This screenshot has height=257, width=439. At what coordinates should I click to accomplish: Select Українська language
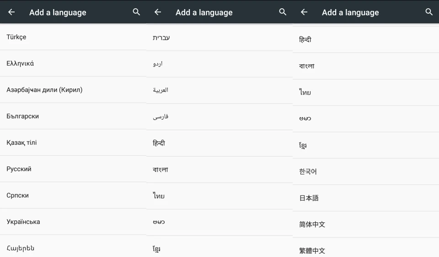tap(73, 222)
